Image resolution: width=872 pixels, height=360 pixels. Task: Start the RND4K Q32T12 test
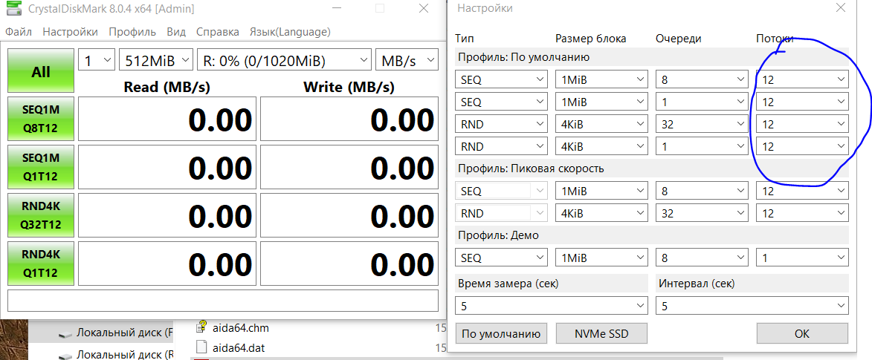[41, 216]
